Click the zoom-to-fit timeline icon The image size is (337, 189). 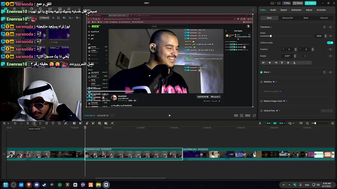(x=301, y=123)
